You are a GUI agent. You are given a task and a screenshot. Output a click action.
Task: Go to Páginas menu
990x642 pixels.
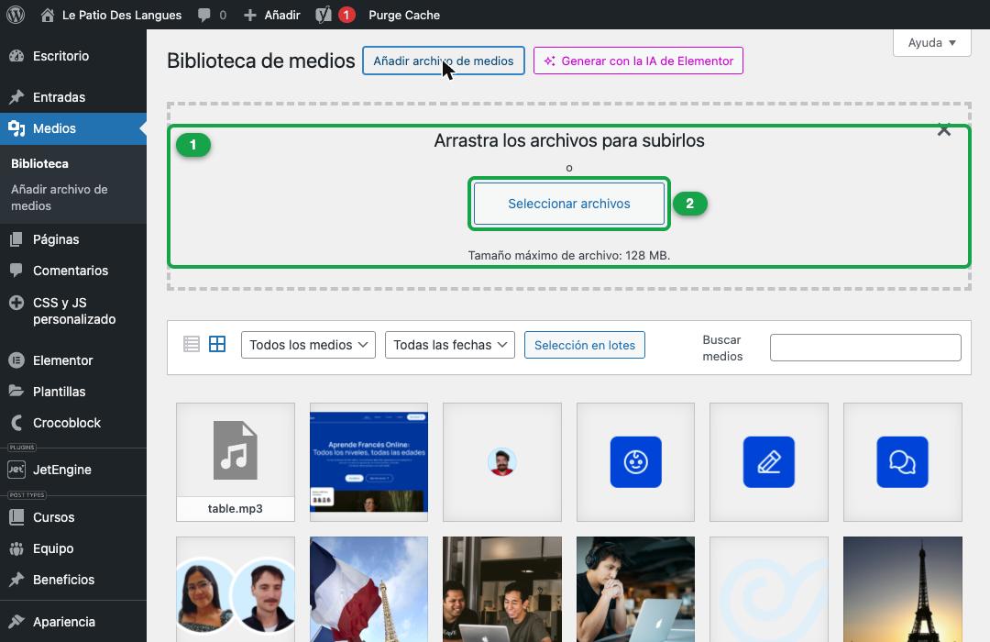point(73,238)
